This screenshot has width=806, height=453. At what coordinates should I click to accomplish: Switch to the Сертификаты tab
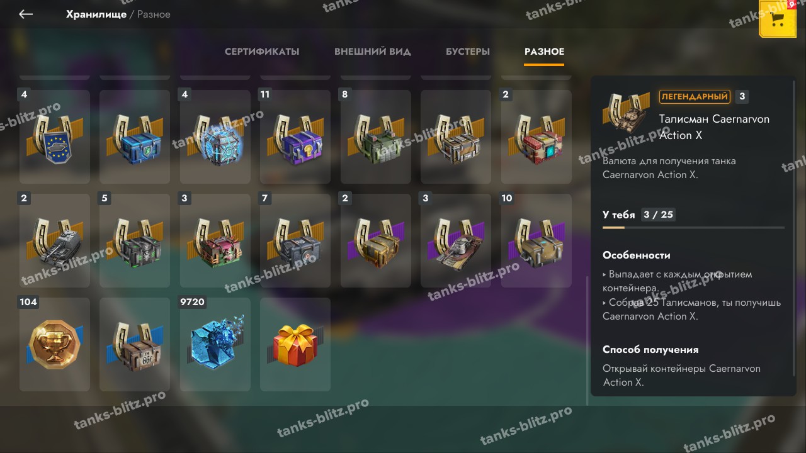click(262, 52)
